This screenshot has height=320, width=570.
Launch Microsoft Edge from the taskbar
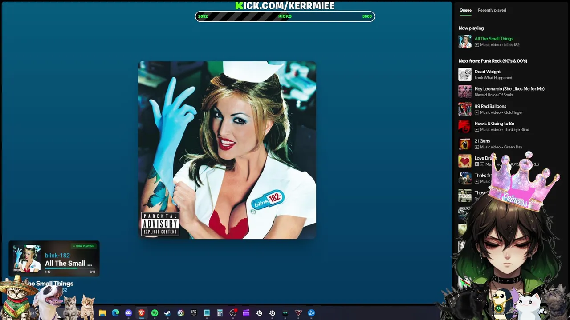115,313
